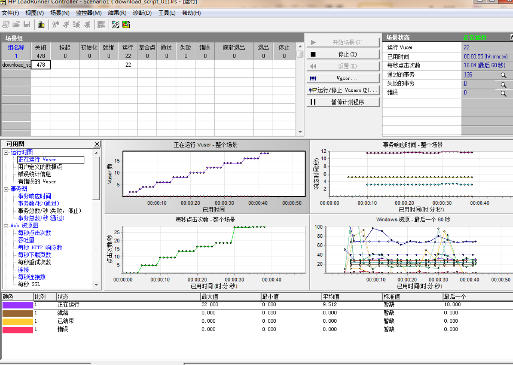Click magnifier next to 失败的事务
Viewport: 513px width, 365px height.
click(x=503, y=85)
